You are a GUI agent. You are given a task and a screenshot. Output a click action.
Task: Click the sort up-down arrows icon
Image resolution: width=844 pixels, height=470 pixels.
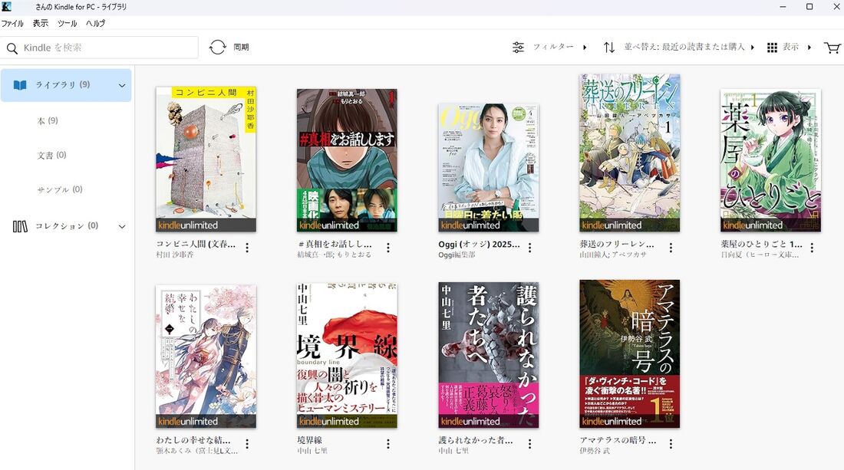coord(608,48)
